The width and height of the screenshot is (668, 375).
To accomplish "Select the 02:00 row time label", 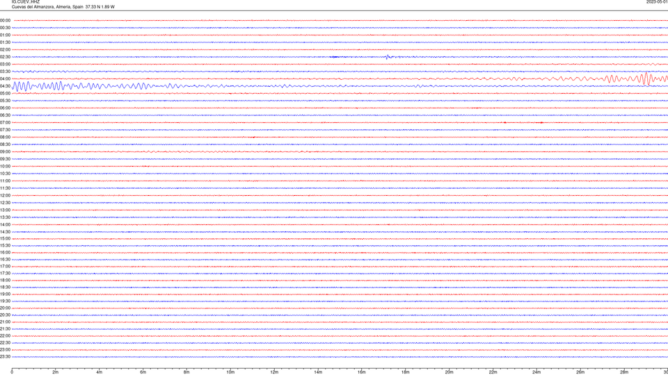I will [5, 49].
